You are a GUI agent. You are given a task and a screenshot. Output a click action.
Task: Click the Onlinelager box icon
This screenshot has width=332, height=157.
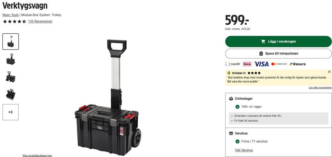[x=231, y=99]
